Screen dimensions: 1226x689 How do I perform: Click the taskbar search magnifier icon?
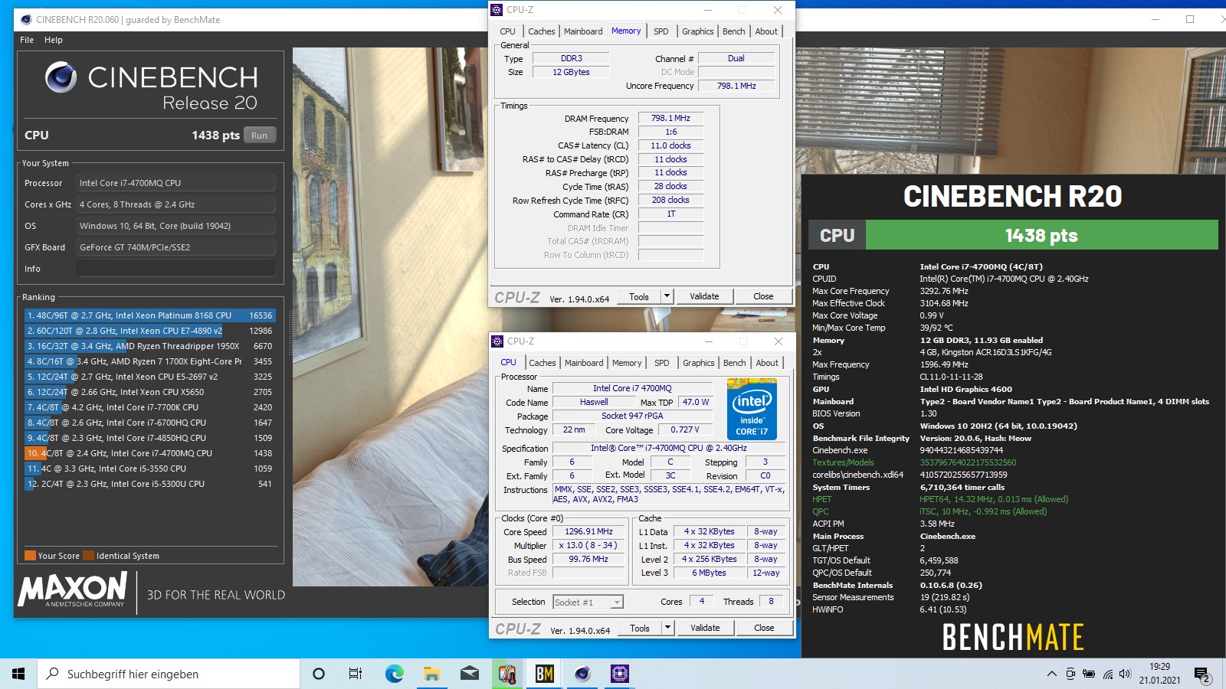click(x=53, y=674)
